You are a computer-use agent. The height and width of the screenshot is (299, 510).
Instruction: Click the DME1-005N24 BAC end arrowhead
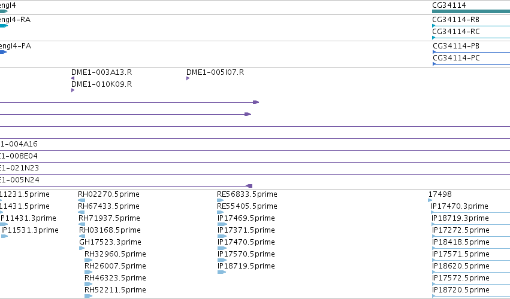pyautogui.click(x=249, y=186)
